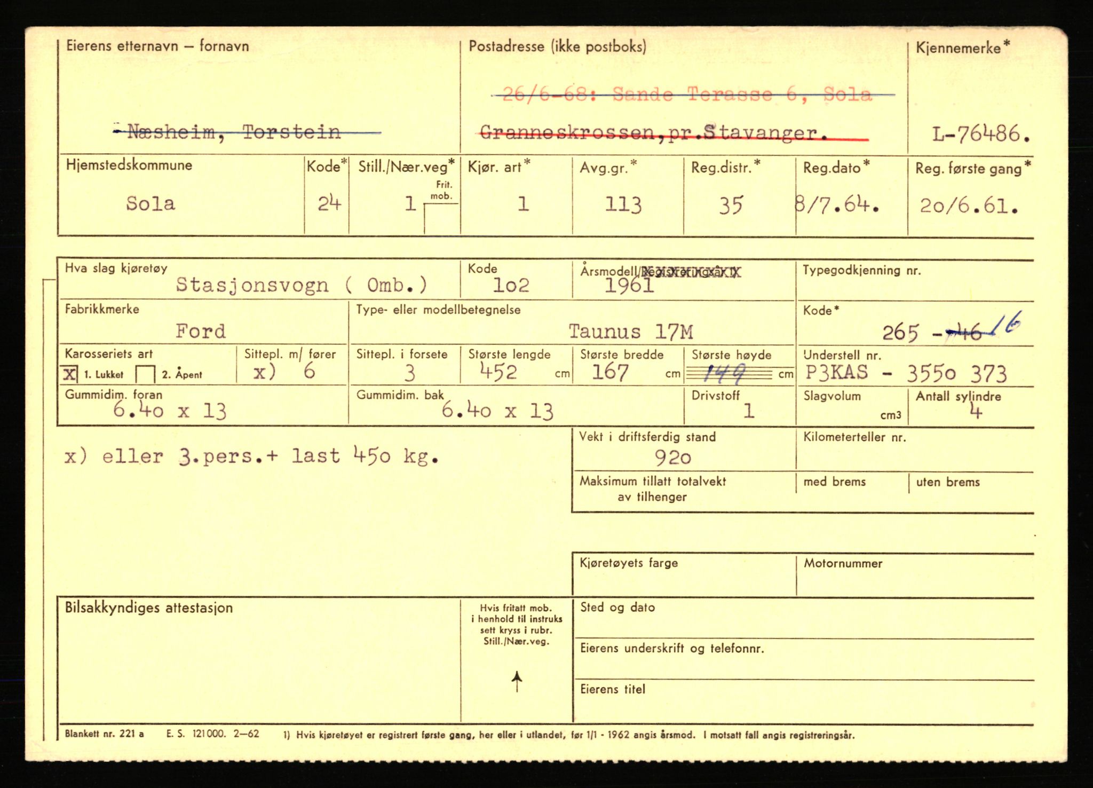Viewport: 1093px width, 788px height.
Task: Click the 'Eierens titel' field
Action: click(x=803, y=701)
